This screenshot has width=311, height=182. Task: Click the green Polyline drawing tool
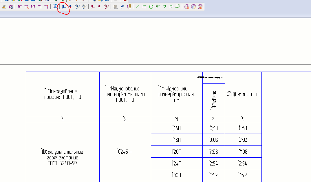click(164, 6)
